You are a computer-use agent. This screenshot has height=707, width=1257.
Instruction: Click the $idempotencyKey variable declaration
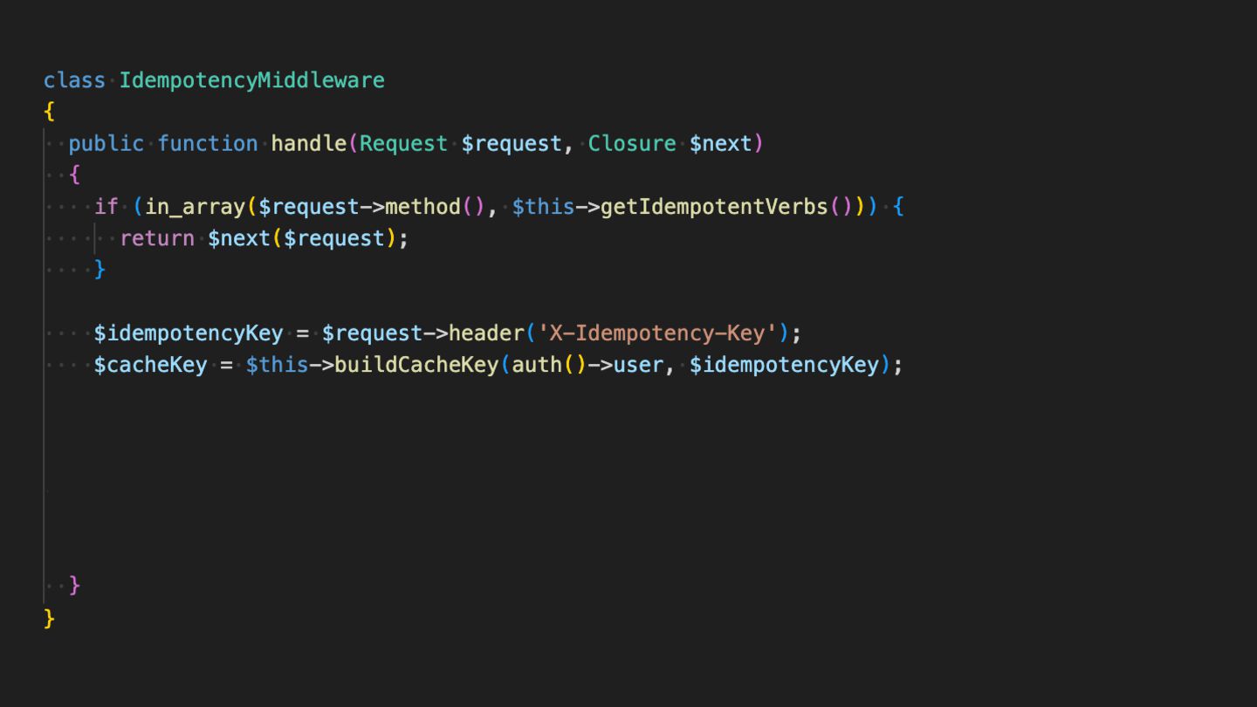click(x=189, y=333)
